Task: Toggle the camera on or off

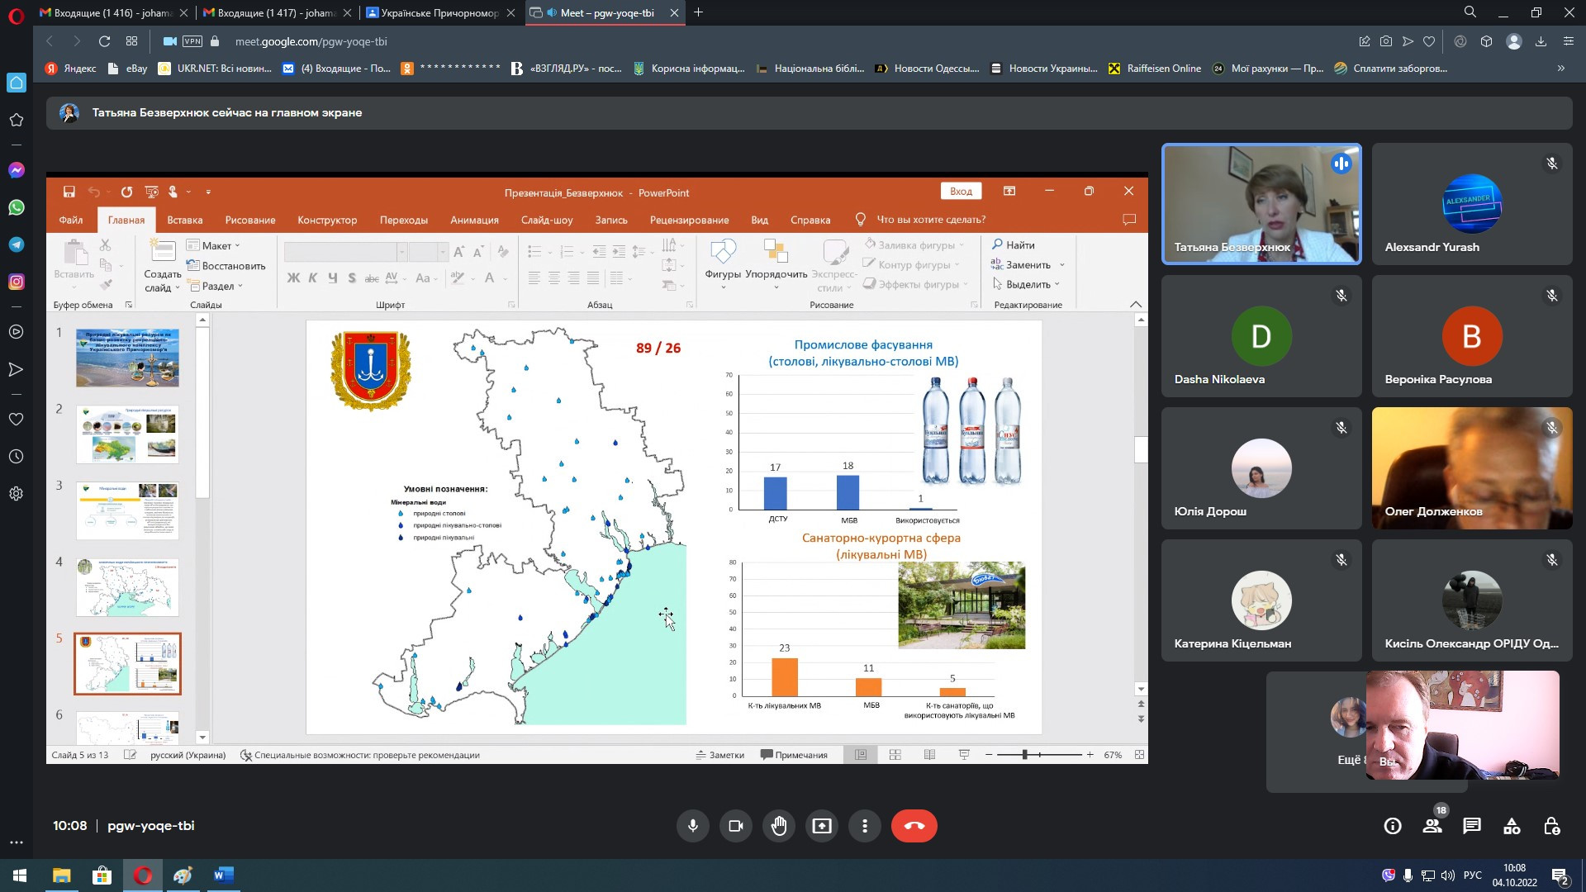Action: click(735, 826)
